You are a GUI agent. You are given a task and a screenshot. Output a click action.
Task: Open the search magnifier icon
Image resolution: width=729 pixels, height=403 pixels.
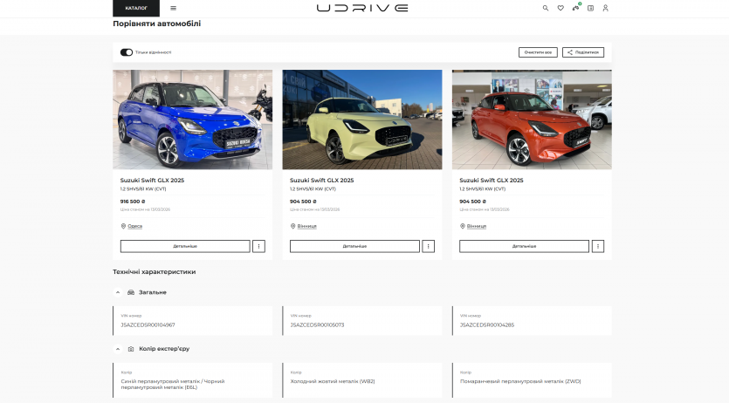coord(546,8)
